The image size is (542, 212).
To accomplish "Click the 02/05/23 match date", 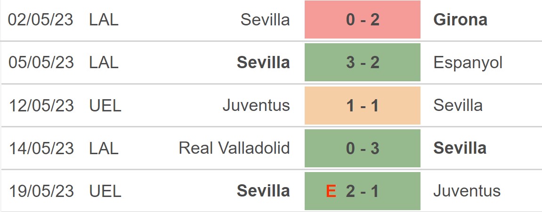I will [41, 20].
